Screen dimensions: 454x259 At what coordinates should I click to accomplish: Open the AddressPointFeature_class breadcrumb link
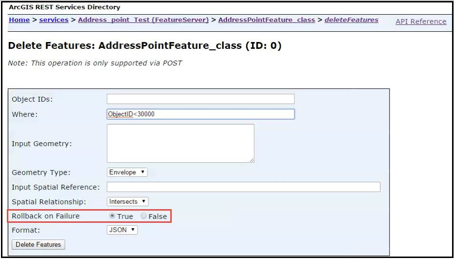click(267, 20)
